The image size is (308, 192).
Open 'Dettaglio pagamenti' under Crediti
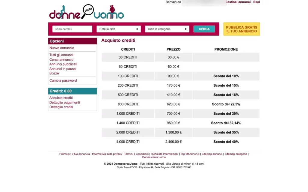65,103
